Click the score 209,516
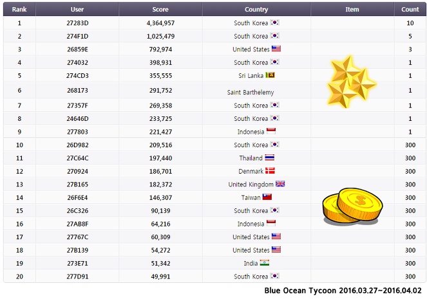427x299 pixels. click(160, 145)
